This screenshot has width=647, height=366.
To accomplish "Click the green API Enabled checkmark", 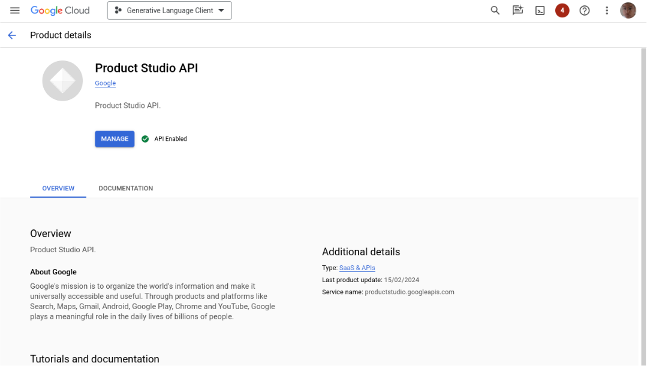I will coord(145,139).
